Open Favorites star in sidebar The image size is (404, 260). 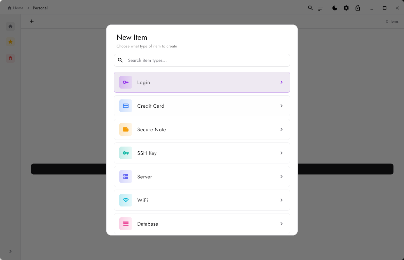11,42
